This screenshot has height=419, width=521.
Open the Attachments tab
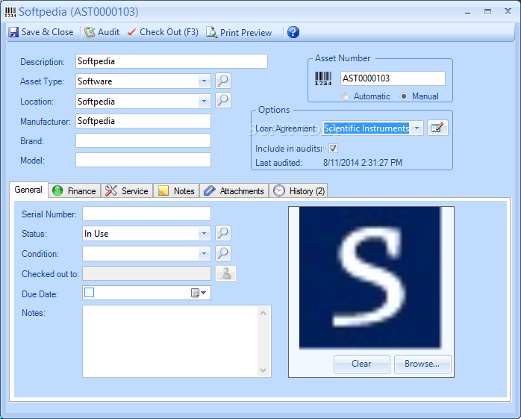pyautogui.click(x=234, y=191)
